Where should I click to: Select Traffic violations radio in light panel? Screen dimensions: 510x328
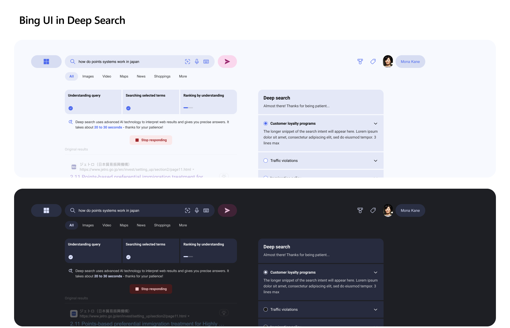(x=266, y=161)
